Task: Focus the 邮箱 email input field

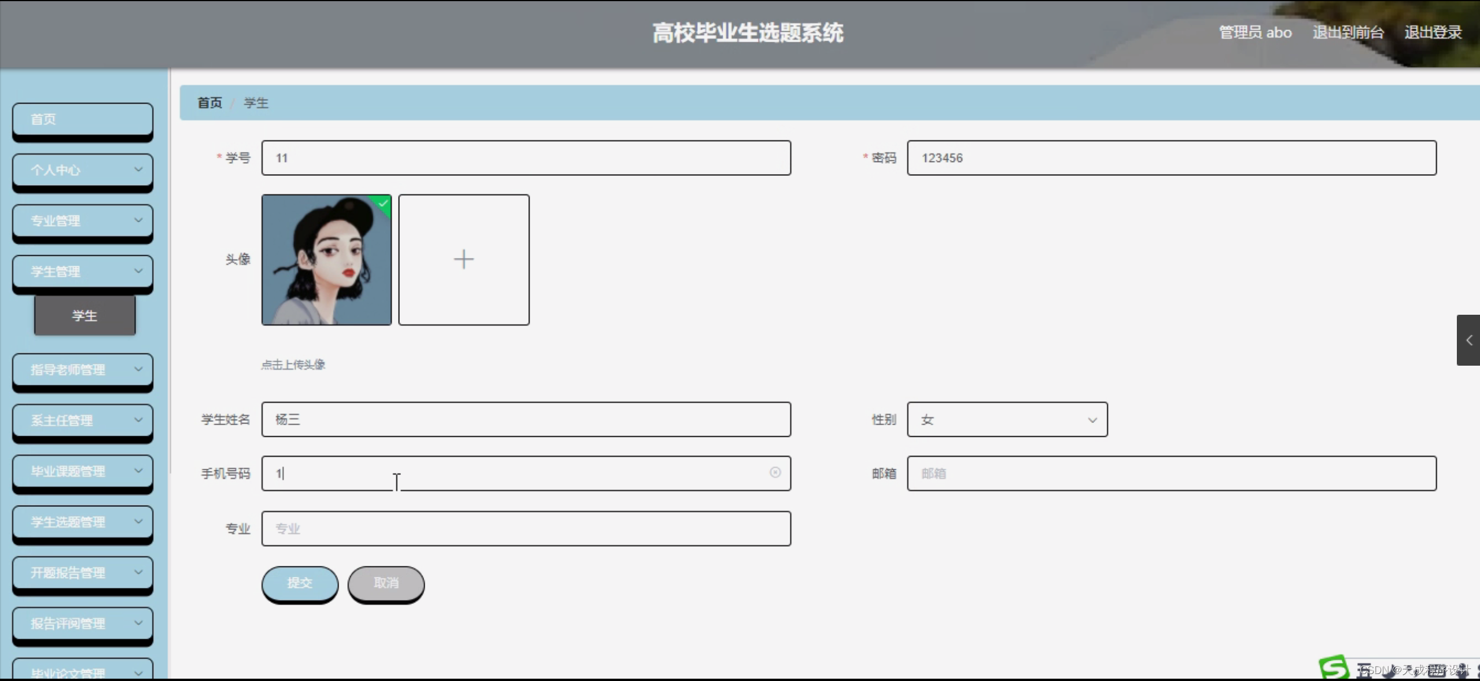Action: [x=1171, y=473]
